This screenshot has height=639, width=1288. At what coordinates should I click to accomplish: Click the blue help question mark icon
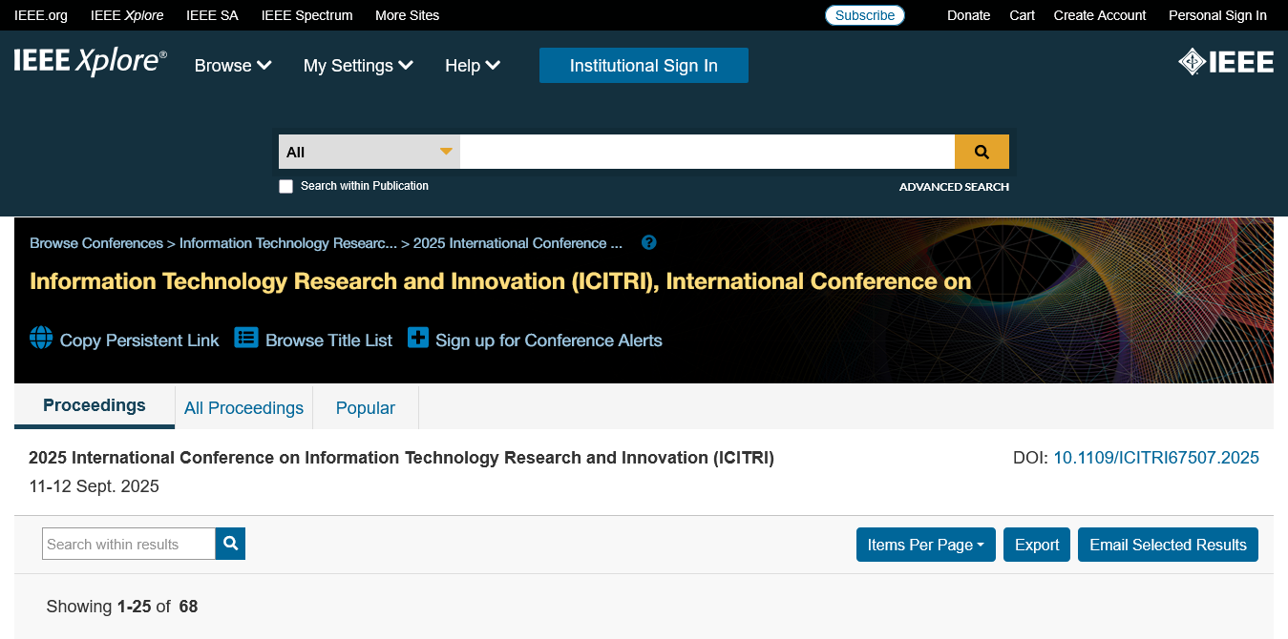point(649,242)
